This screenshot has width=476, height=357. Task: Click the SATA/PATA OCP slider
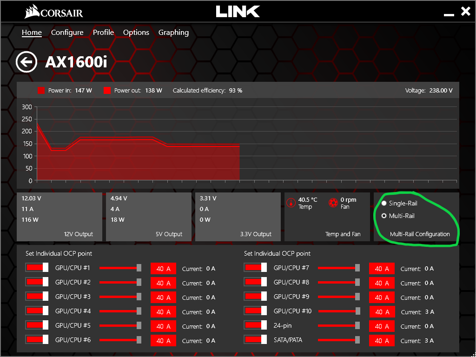(x=339, y=340)
